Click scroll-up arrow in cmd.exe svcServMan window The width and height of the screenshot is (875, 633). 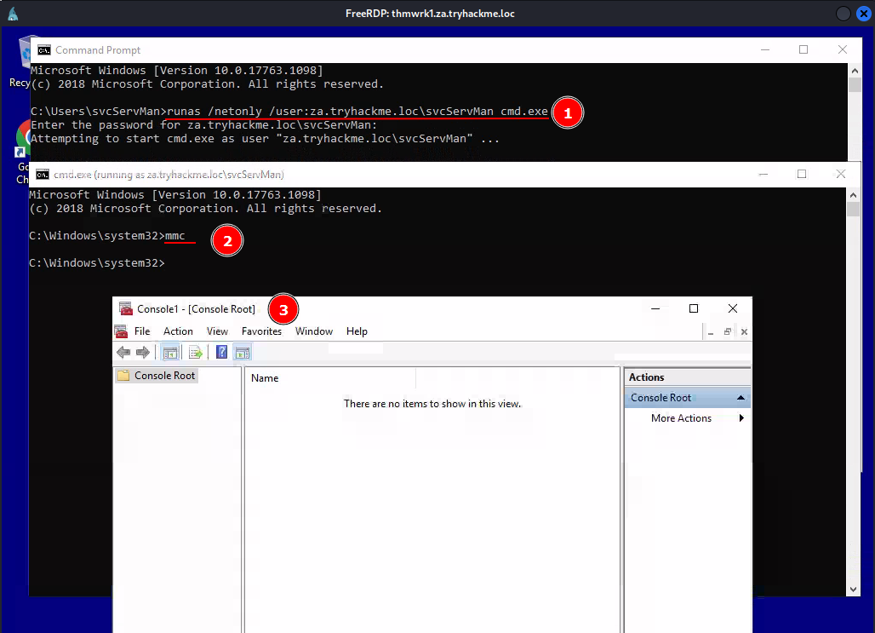pos(853,195)
